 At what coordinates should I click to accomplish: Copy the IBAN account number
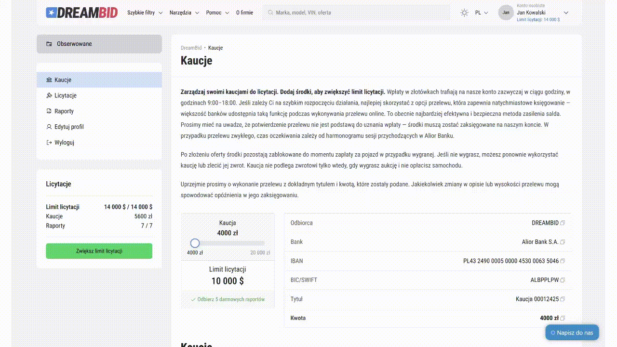point(563,261)
